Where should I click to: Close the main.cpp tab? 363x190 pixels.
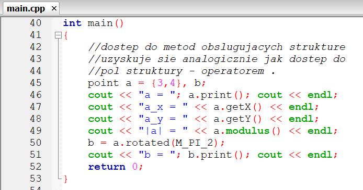coord(54,8)
